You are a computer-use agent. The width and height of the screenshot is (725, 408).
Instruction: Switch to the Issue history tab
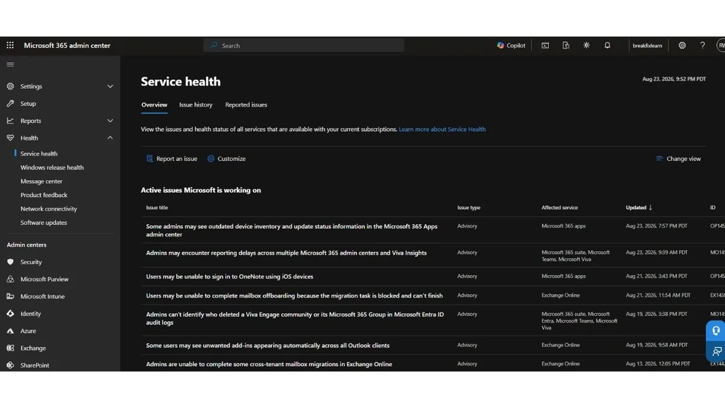point(196,105)
